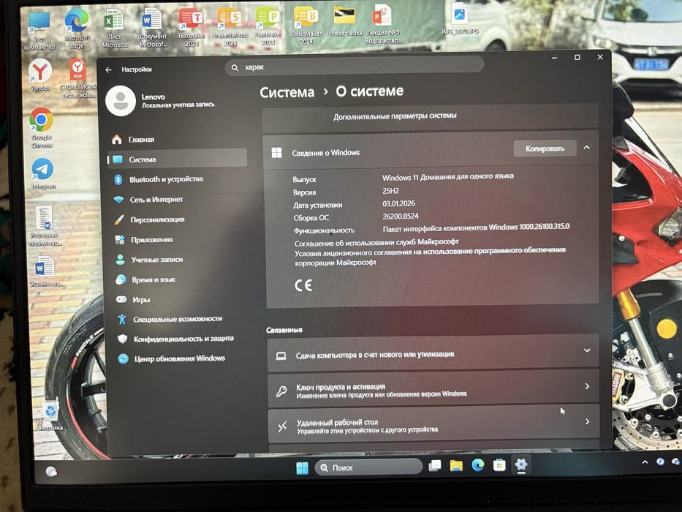Launch TextMaker 2024 shortcut
This screenshot has height=512, width=682.
pyautogui.click(x=192, y=27)
